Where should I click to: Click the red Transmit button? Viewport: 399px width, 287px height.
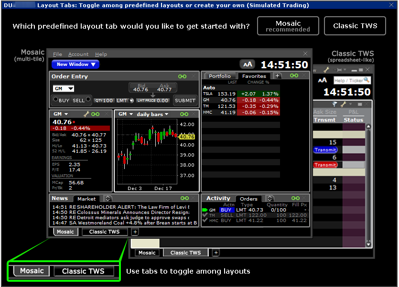click(325, 165)
